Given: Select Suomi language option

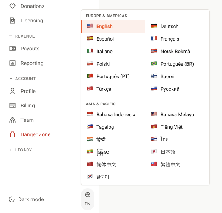Looking at the screenshot, I should [x=177, y=76].
